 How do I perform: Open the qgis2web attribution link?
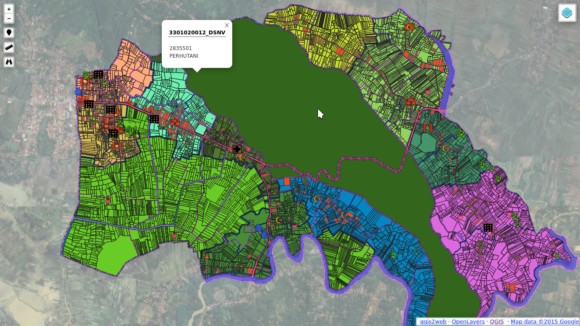(x=433, y=322)
